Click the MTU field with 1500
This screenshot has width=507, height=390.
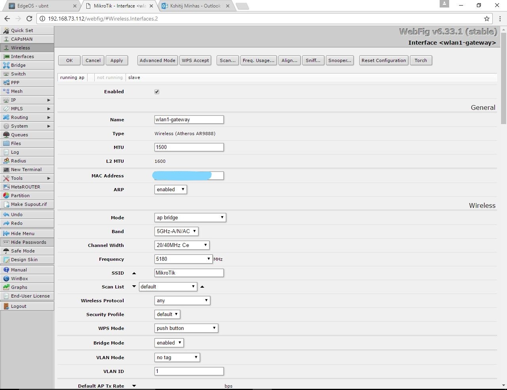[x=189, y=147]
